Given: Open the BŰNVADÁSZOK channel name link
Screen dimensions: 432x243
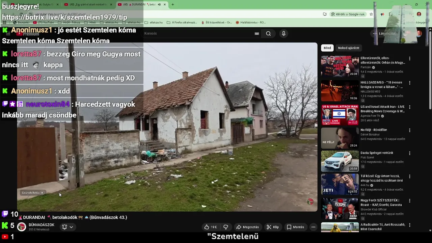Looking at the screenshot, I should point(42,225).
